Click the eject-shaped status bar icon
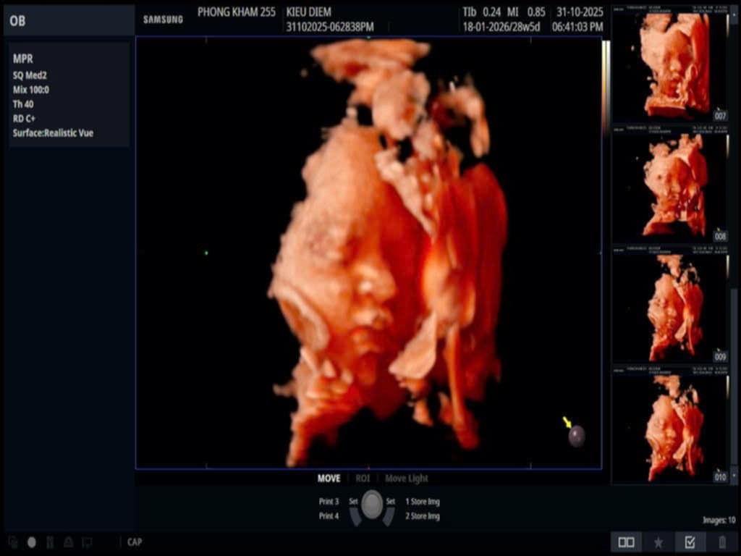Image resolution: width=741 pixels, height=556 pixels. pos(68,542)
